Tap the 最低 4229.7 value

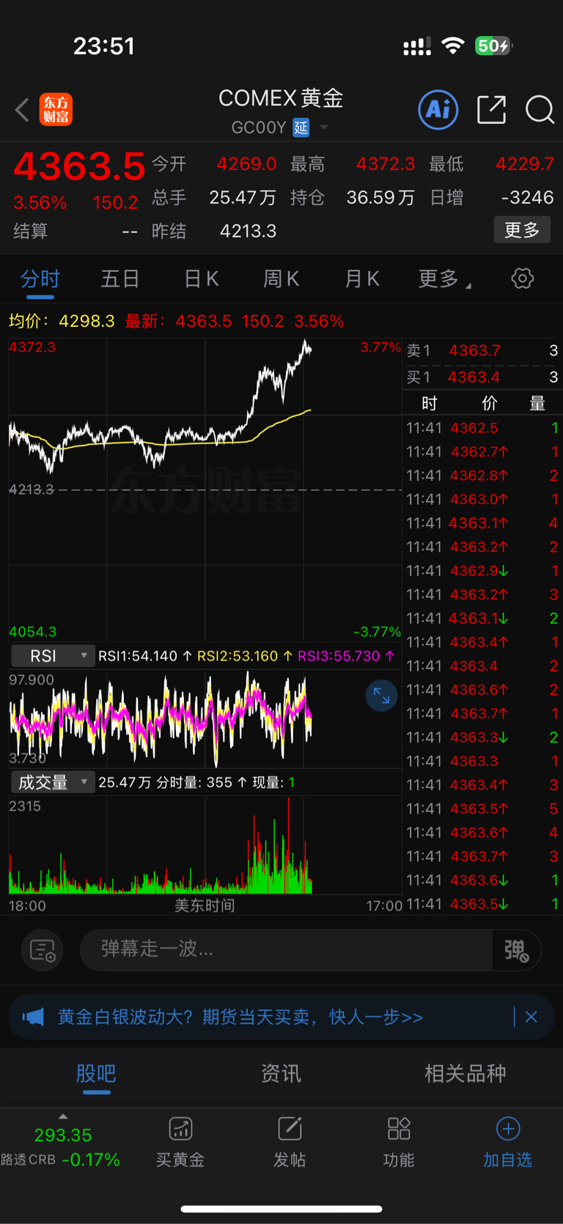525,163
